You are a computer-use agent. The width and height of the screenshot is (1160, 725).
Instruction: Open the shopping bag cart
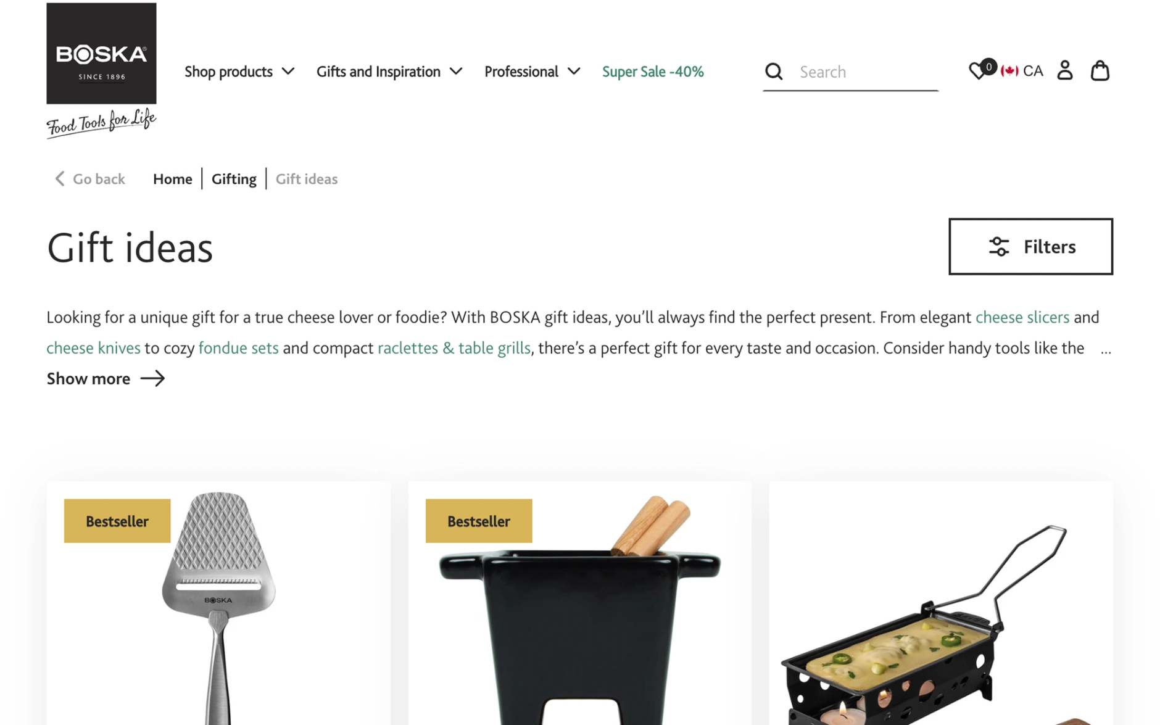click(1100, 70)
